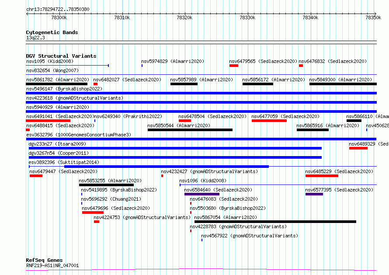Open nsv4228783 (gnomADStructuralVariants) label

(x=238, y=226)
